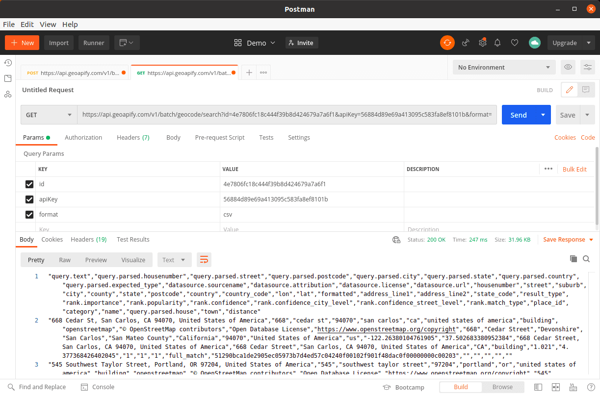This screenshot has height=395, width=600.
Task: Click the orange sync status icon
Action: point(447,43)
